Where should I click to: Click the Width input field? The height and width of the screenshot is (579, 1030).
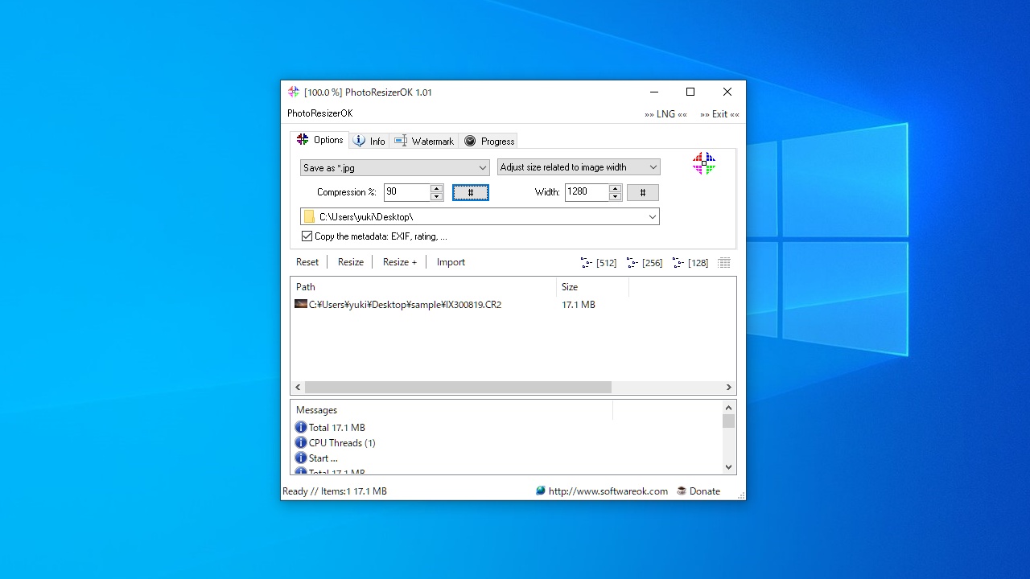587,192
